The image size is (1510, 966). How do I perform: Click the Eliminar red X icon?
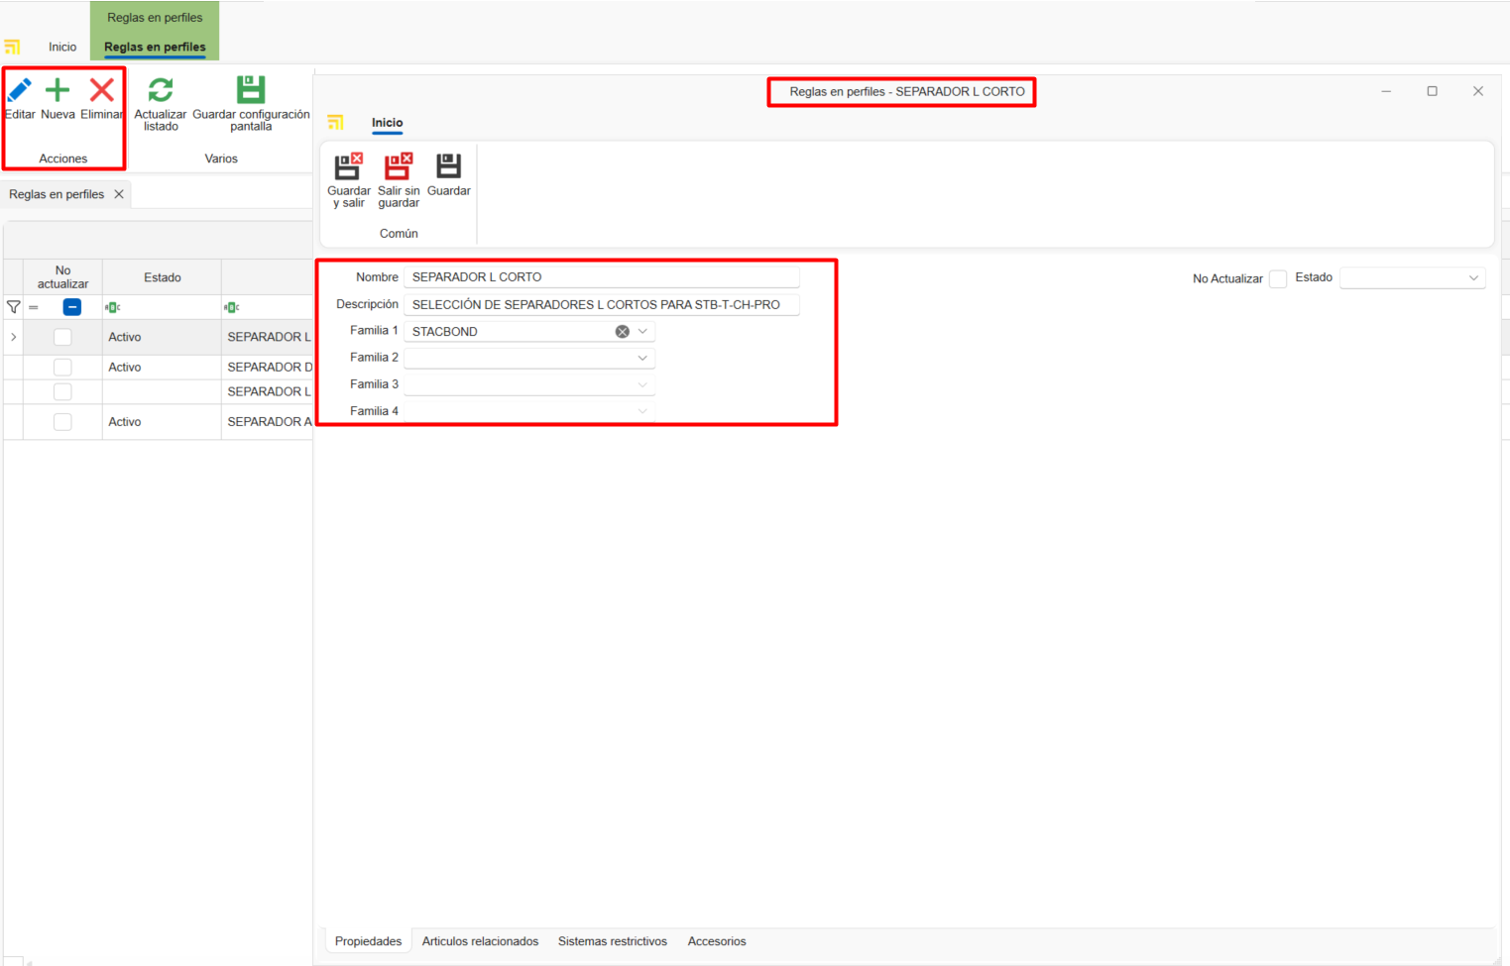[x=101, y=91]
